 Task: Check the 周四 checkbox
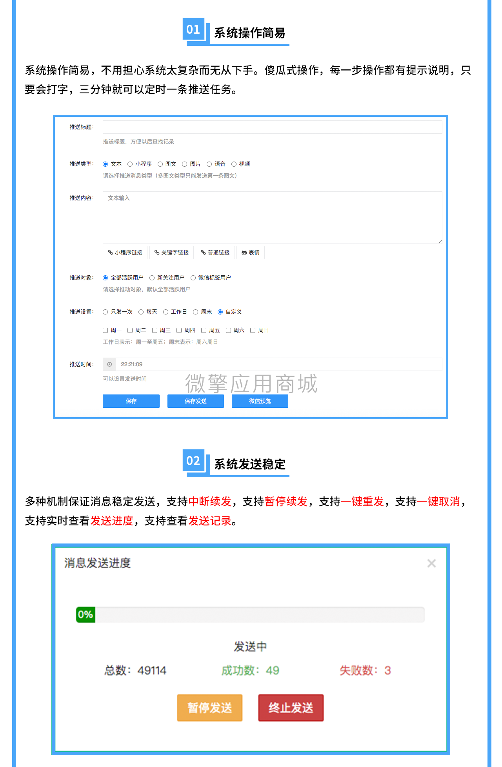click(179, 330)
